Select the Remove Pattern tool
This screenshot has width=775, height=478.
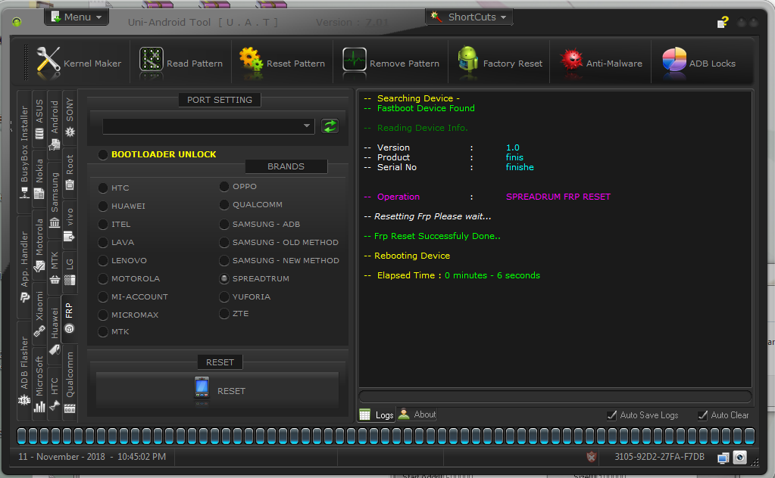[390, 63]
